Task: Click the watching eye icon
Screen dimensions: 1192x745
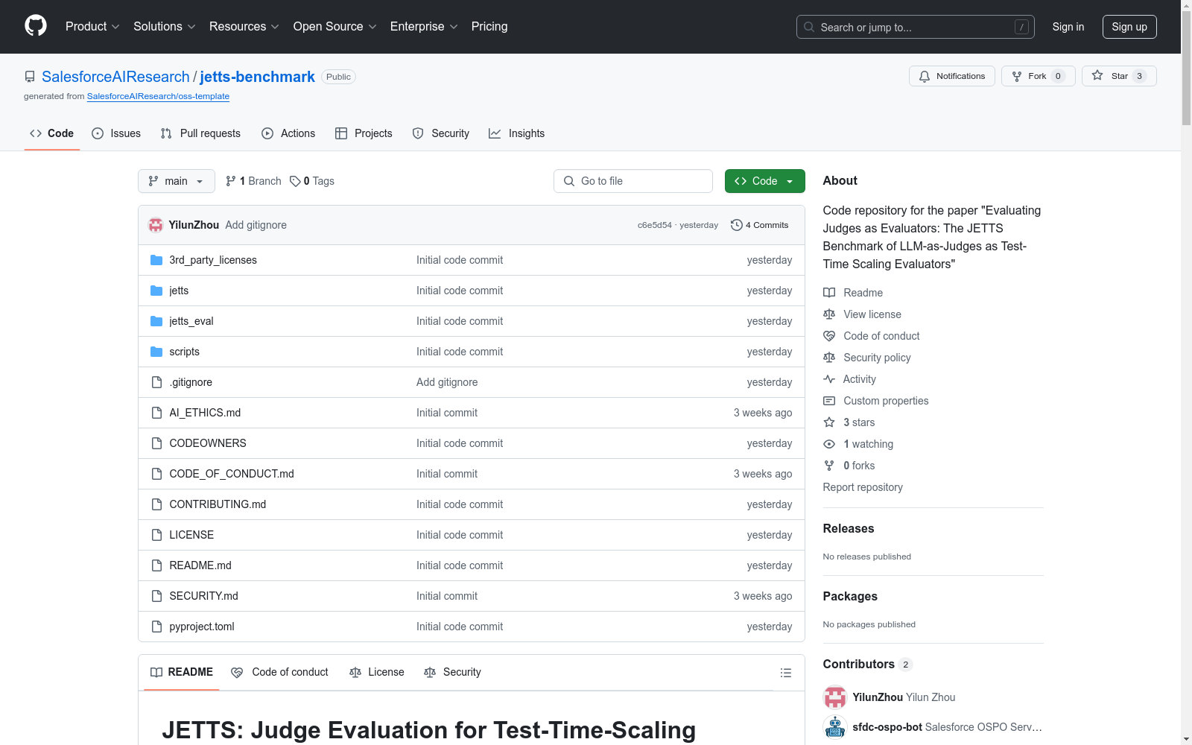Action: 829,444
